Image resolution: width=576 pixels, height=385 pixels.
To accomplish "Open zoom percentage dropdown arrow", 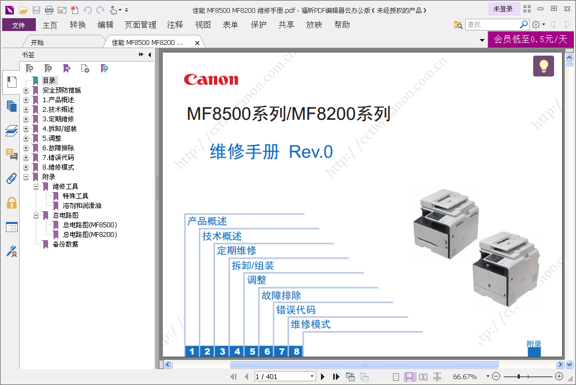I will click(x=488, y=376).
